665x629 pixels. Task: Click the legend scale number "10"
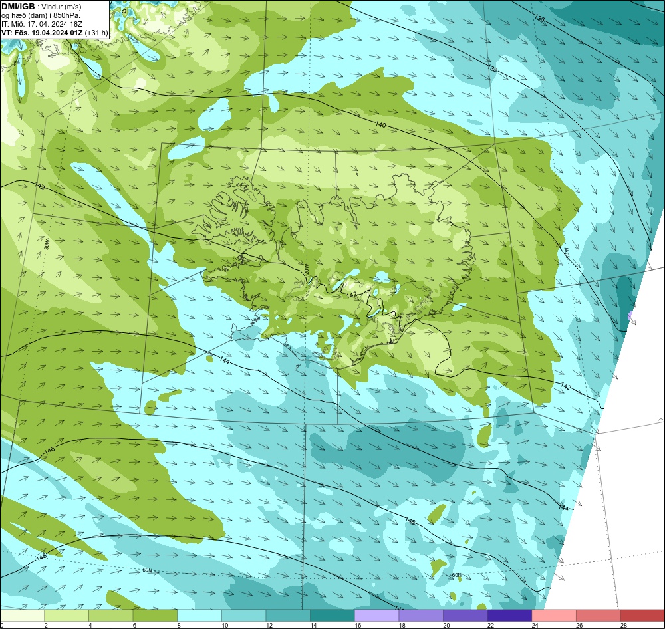click(x=225, y=625)
